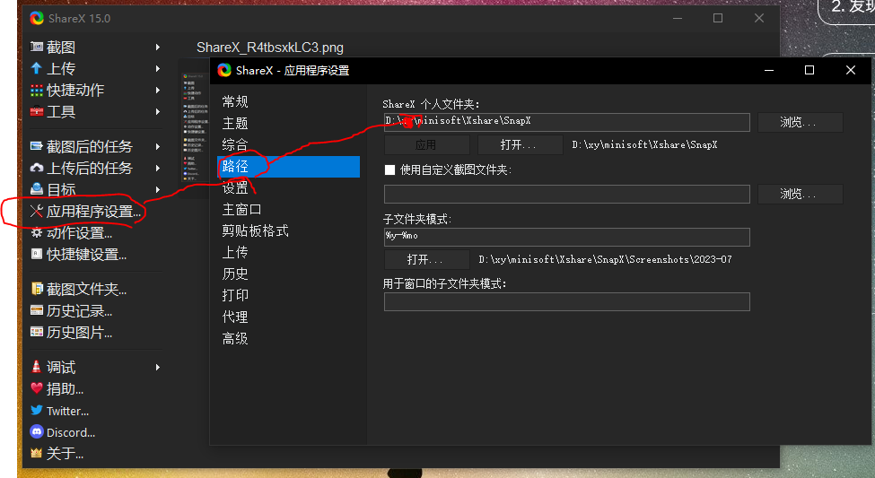Click 打开 below the subfolder pattern field

(x=427, y=259)
